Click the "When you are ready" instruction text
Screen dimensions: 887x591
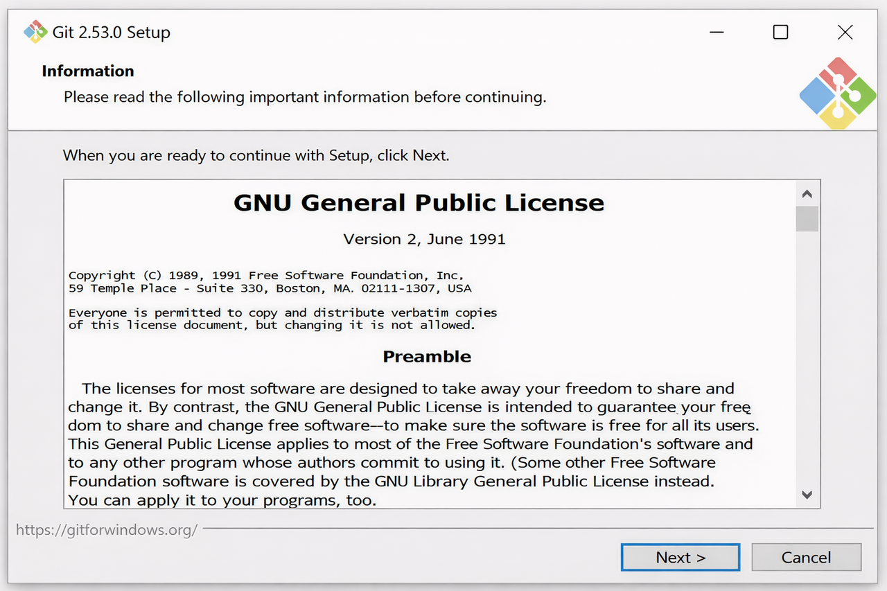click(256, 155)
